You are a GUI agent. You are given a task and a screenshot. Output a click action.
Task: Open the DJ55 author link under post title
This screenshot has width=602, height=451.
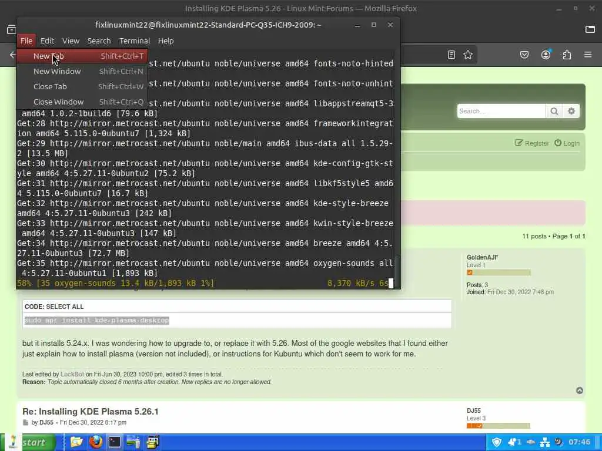pyautogui.click(x=46, y=422)
